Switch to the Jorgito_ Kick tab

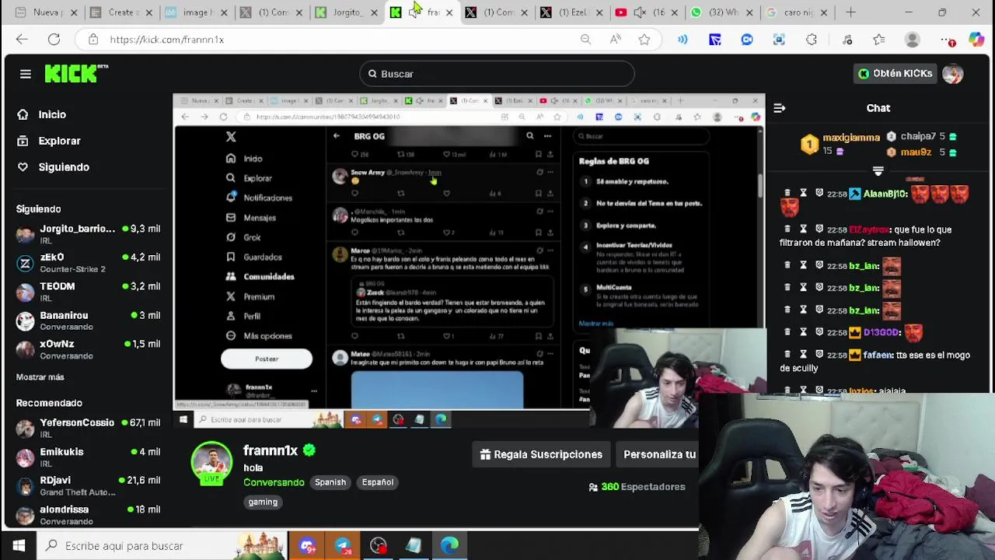(x=347, y=12)
